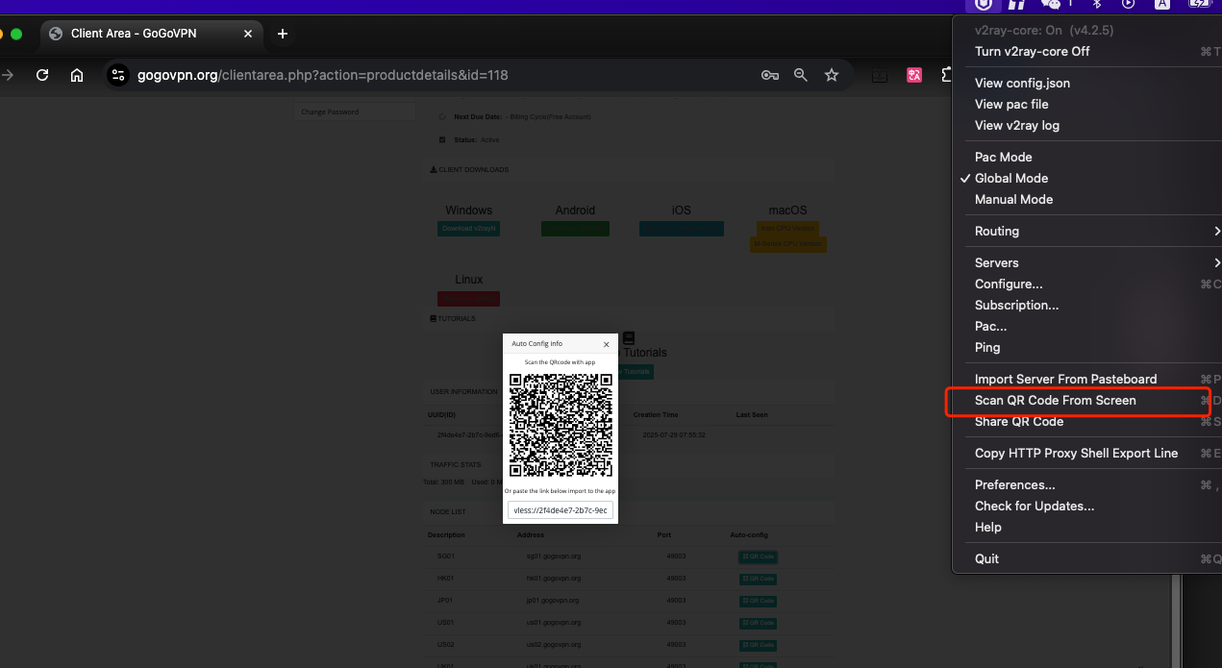Download the macOS Intel CPU Version

pos(787,229)
